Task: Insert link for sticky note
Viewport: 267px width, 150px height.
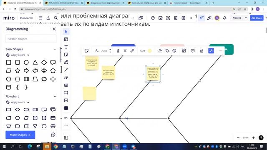Action: point(132,51)
